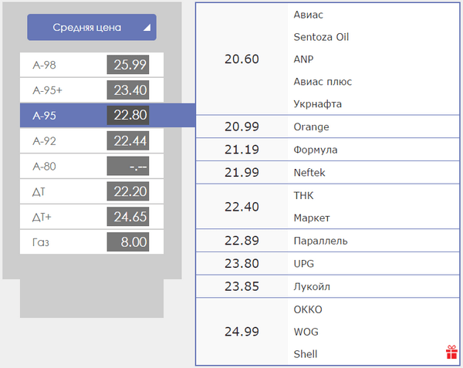Open the Orange station link

[x=311, y=127]
